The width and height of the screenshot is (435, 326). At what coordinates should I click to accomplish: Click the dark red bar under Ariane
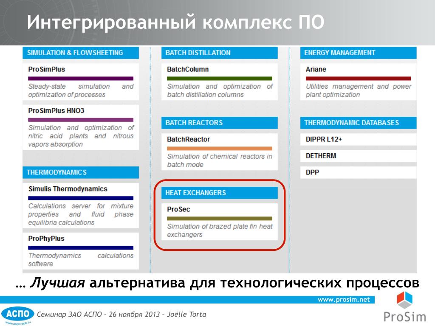(x=358, y=79)
